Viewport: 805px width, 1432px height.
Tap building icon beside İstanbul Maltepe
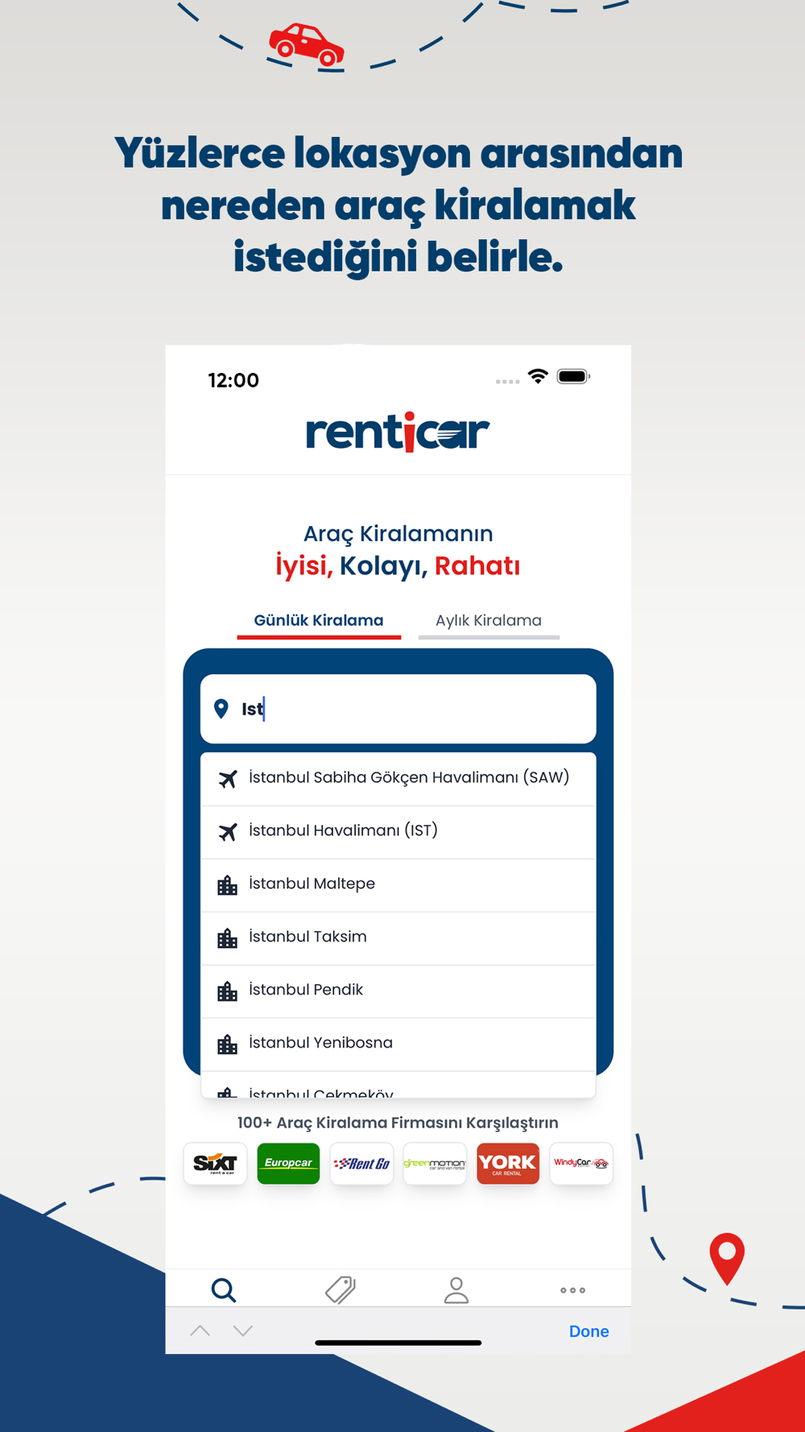(228, 885)
